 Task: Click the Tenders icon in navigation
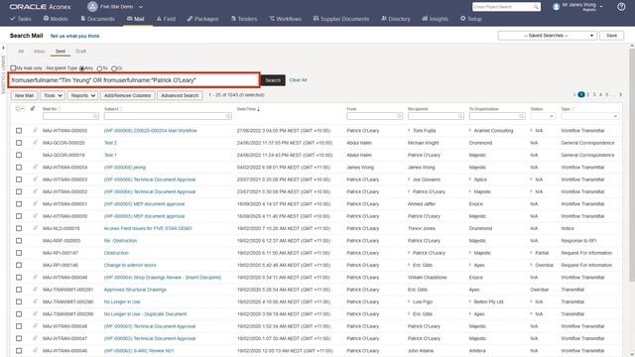234,19
